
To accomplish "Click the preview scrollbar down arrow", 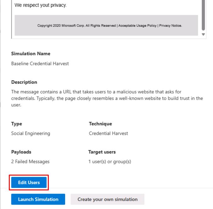I will pyautogui.click(x=203, y=34).
